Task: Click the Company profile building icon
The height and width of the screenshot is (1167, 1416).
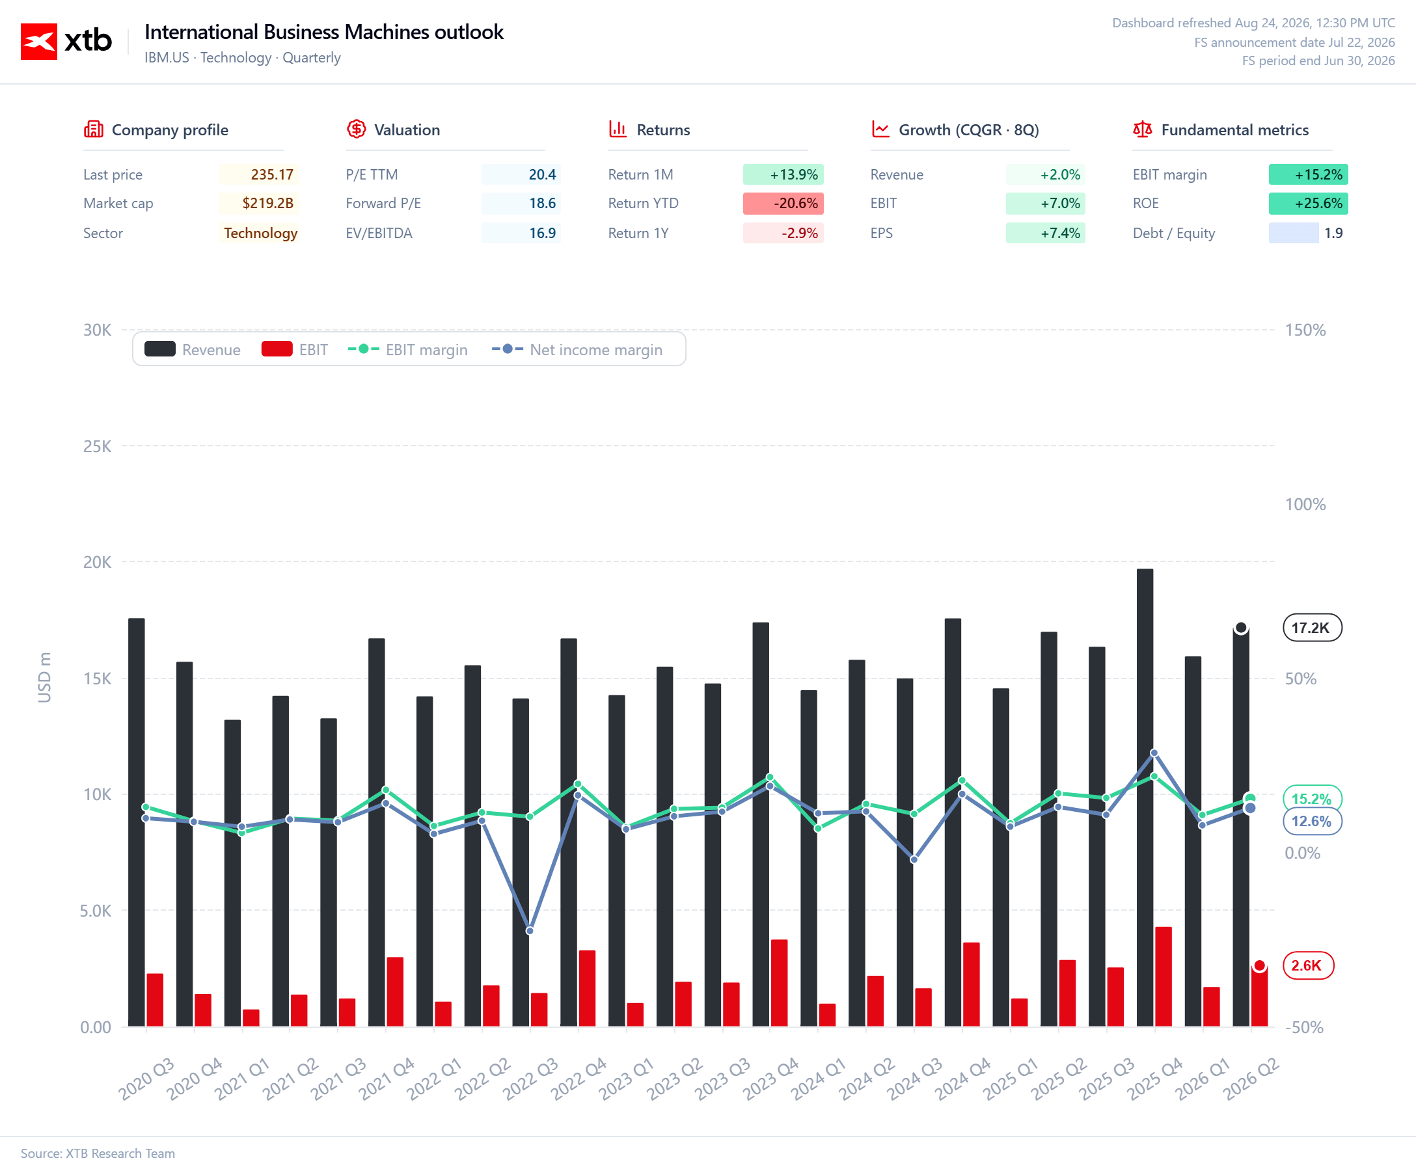Action: coord(94,129)
